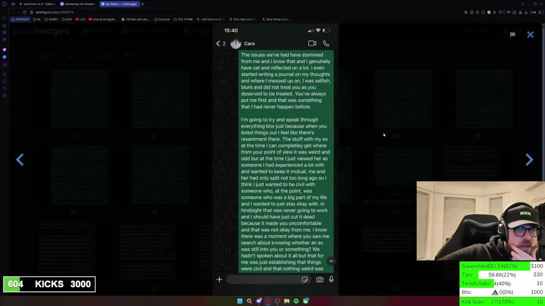545x306 pixels.
Task: Click the chat message input field
Action: pos(269,279)
